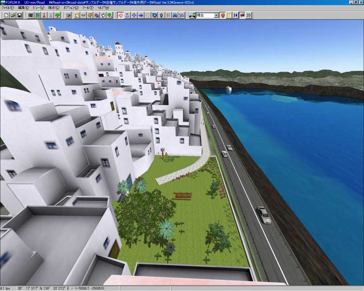Viewport: 364px width, 291px height.
Task: Open the ファイル(F) menu
Action: [x=8, y=7]
